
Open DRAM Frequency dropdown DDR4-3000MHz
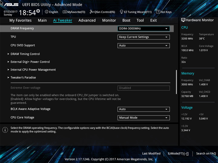click(144, 29)
